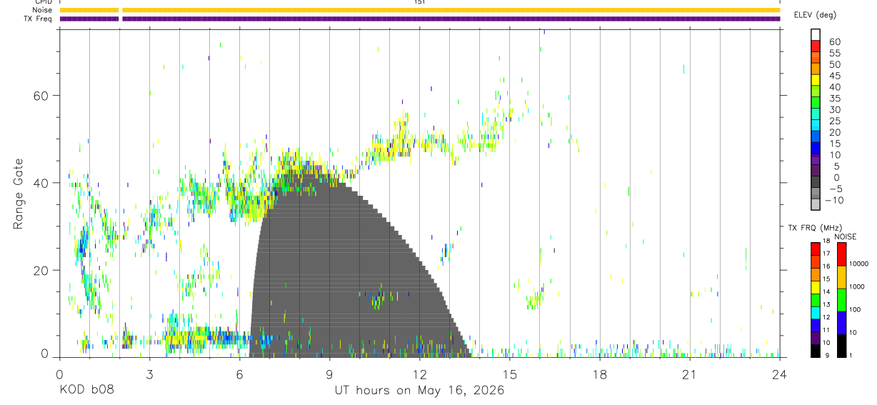Click x-axis tick label "9"
The image size is (877, 405).
(329, 374)
